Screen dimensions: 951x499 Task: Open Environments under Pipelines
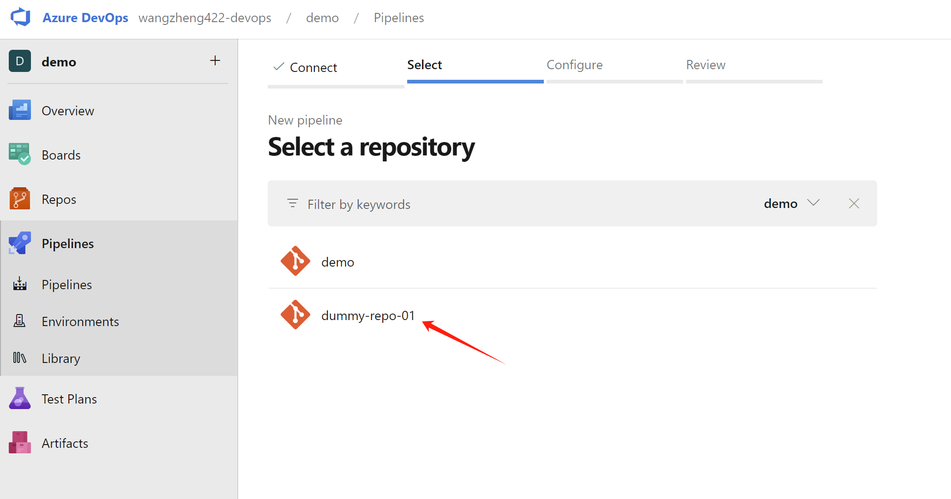[x=80, y=321]
